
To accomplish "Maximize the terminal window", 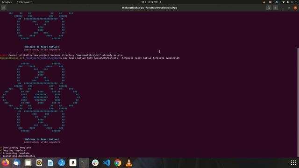I will [x=289, y=8].
